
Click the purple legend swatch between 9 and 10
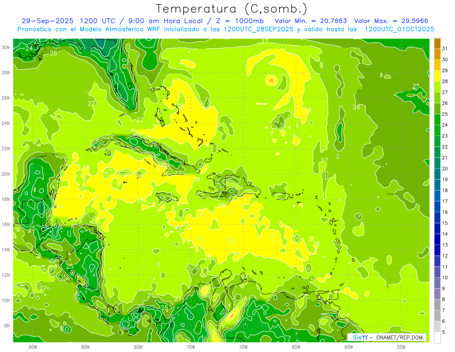pyautogui.click(x=437, y=283)
